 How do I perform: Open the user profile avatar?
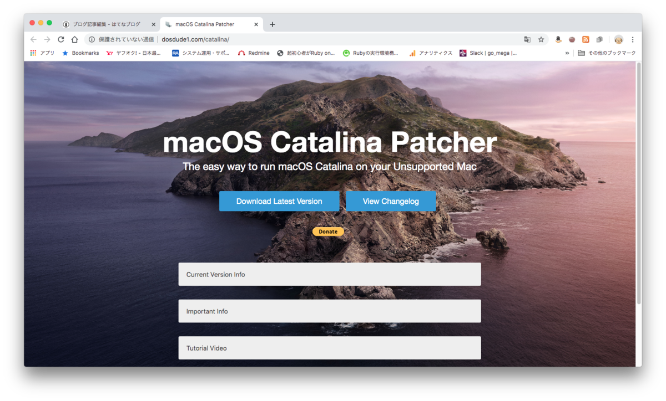tap(618, 39)
